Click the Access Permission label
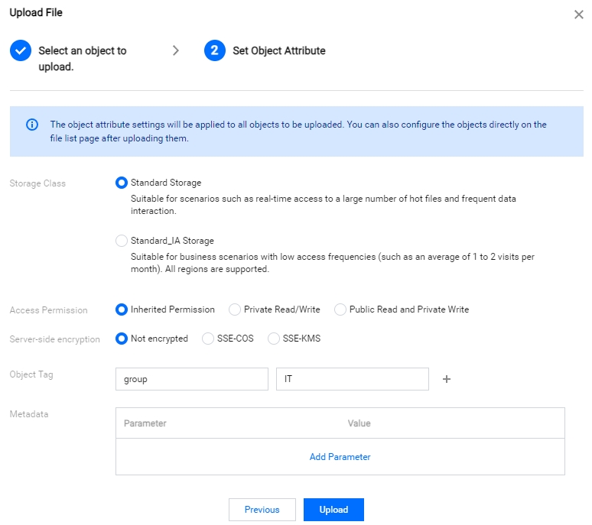This screenshot has width=592, height=525. [x=48, y=310]
